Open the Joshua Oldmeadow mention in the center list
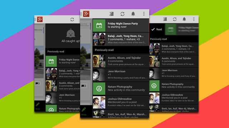 point(121,102)
